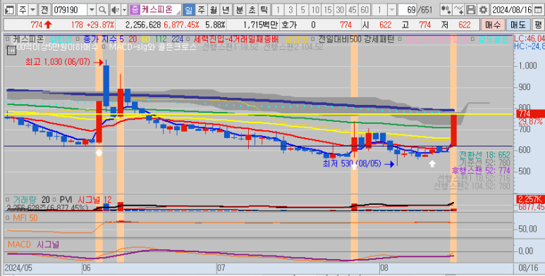This screenshot has width=545, height=276.
Task: Open the chart settings gear icon
Action: [483, 10]
